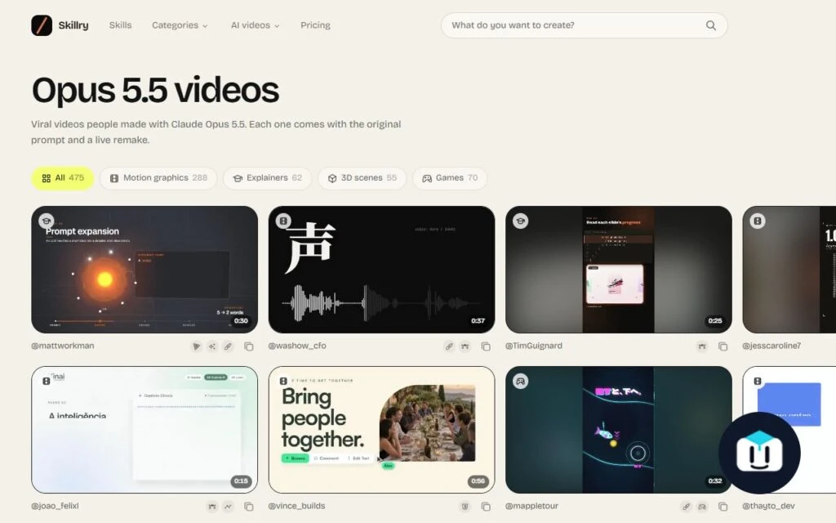The image size is (836, 523).
Task: Click the Skillry logo icon
Action: [42, 25]
